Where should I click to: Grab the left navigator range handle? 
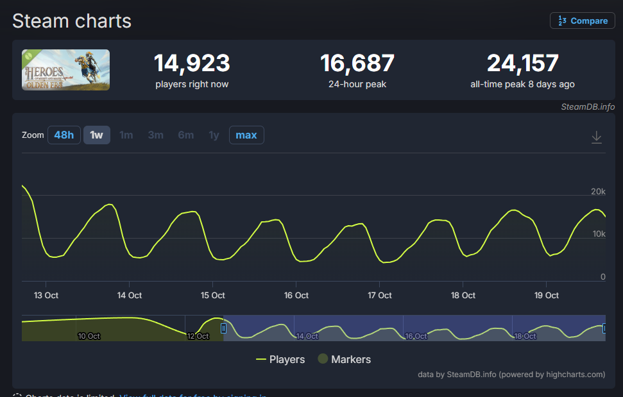coord(223,328)
